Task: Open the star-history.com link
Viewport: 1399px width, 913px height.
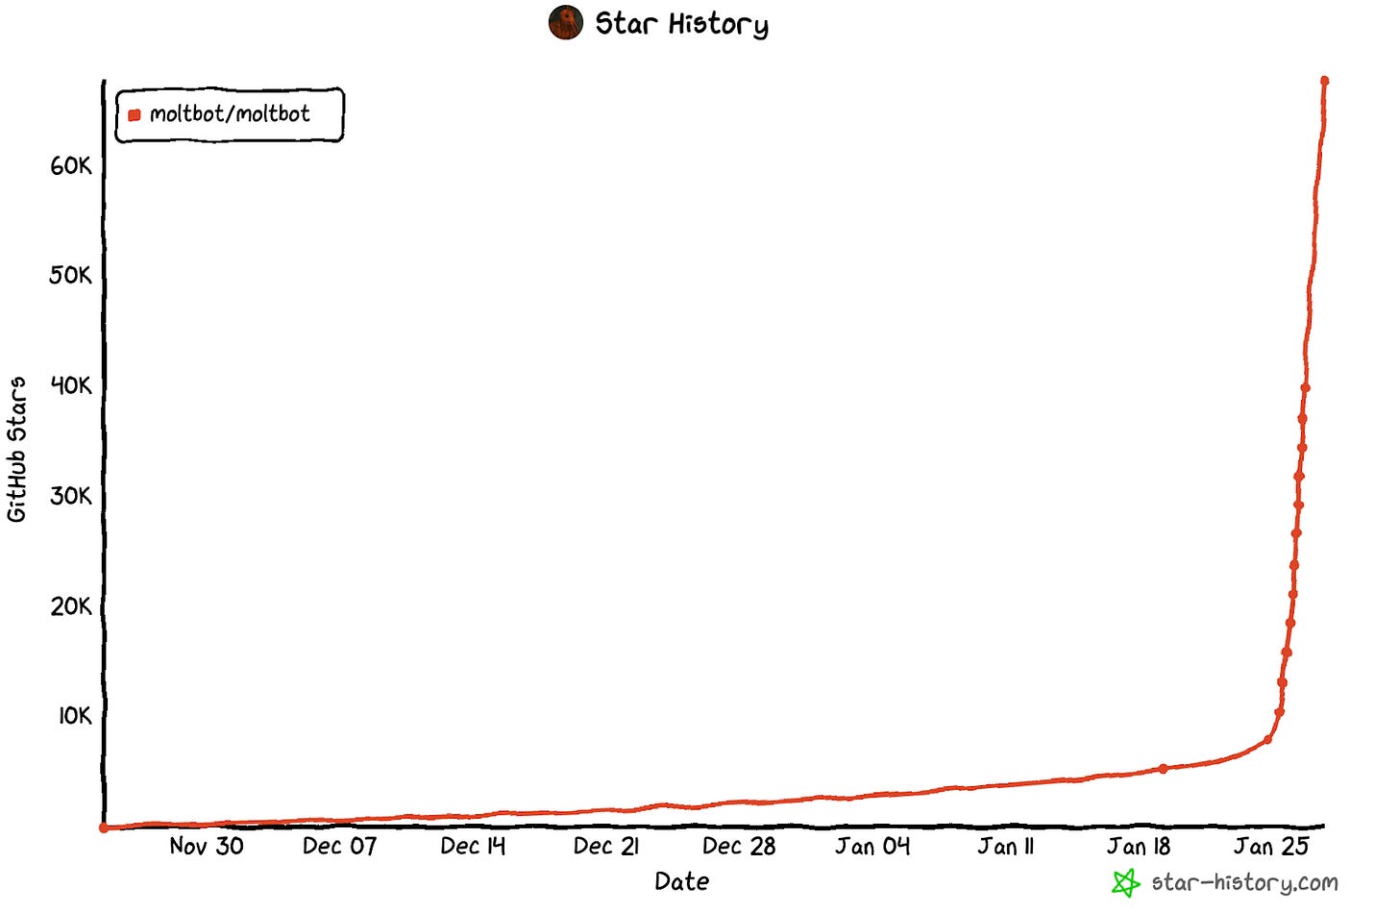Action: click(1244, 882)
